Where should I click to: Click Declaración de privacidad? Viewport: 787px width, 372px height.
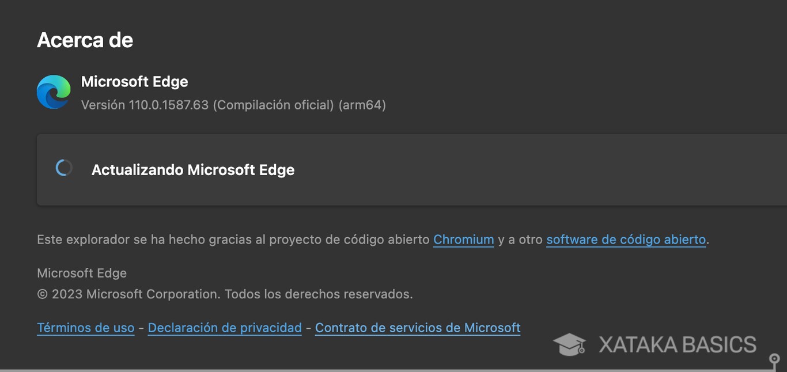(224, 328)
